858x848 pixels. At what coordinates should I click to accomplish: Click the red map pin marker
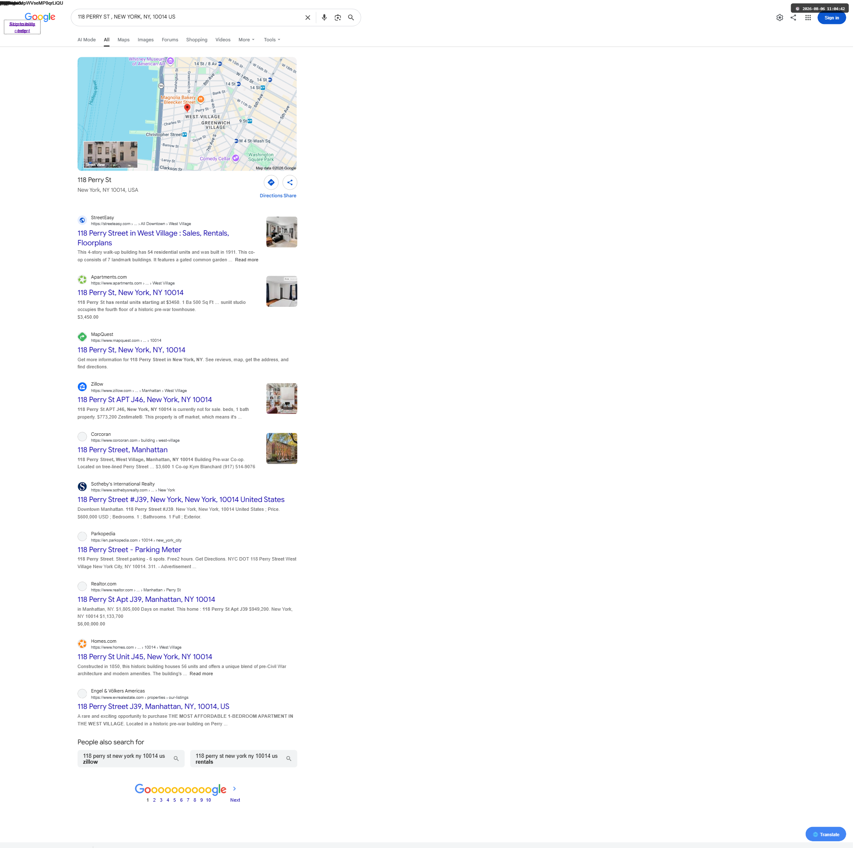tap(188, 108)
